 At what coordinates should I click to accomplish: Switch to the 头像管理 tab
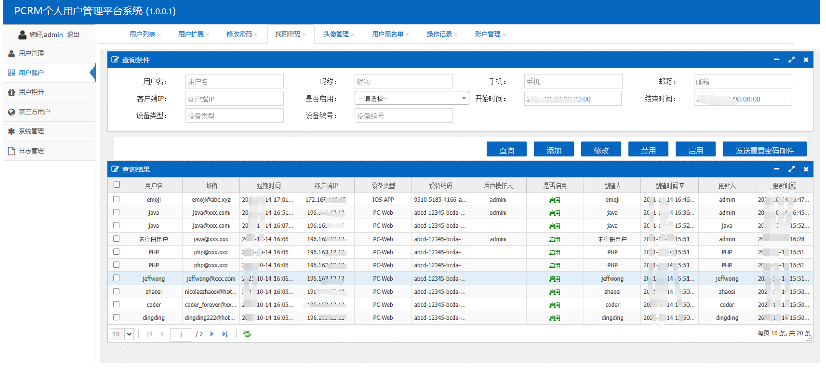click(x=336, y=34)
